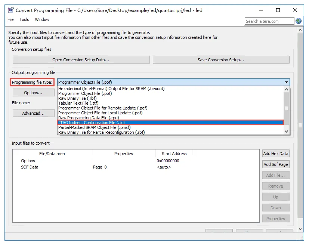
Task: Click the File/Data area column header
Action: [52, 154]
